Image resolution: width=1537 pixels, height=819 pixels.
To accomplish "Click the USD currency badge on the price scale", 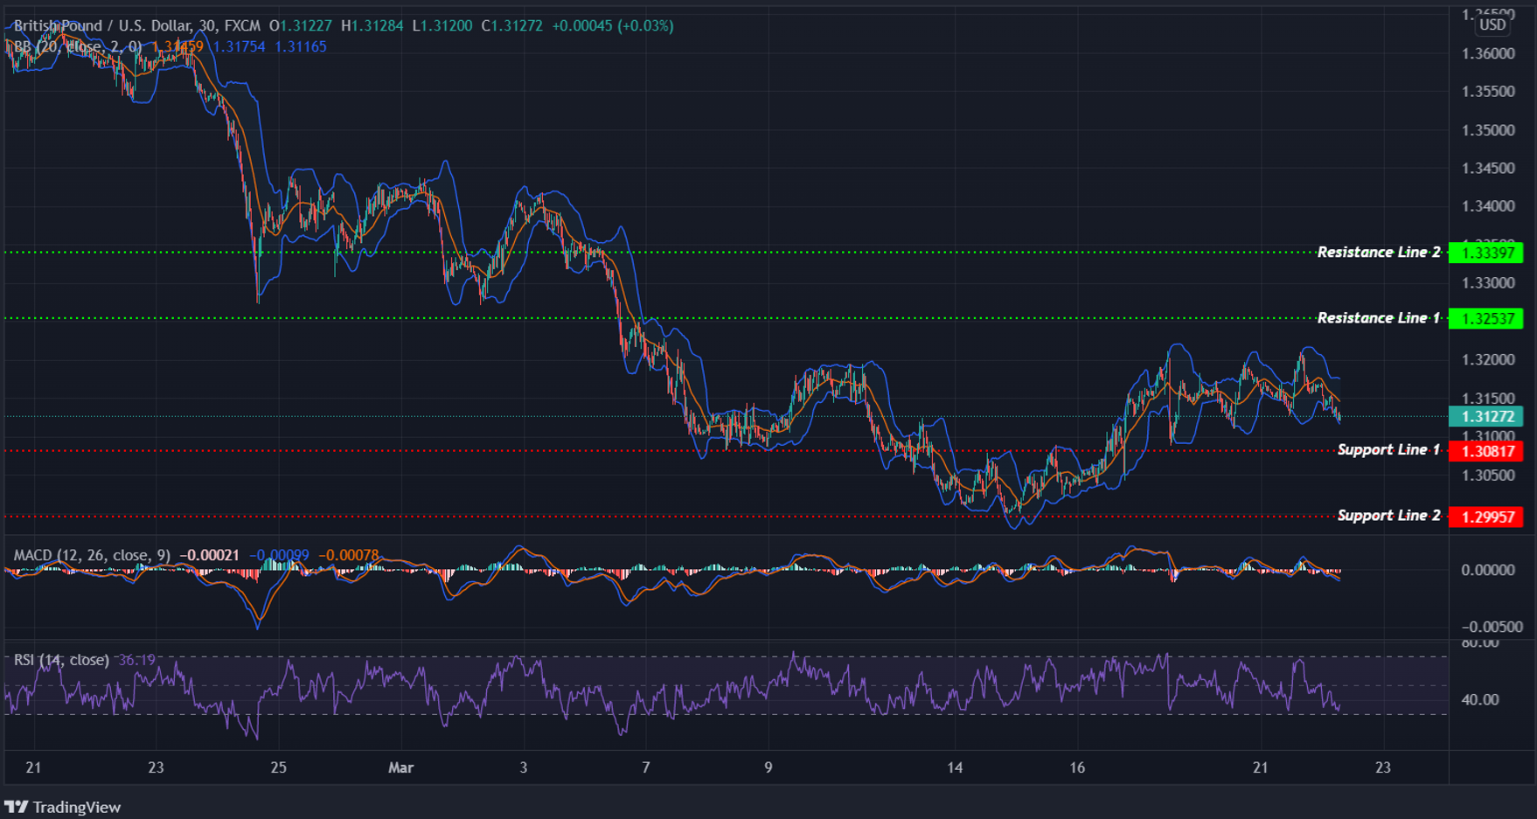I will pos(1492,24).
